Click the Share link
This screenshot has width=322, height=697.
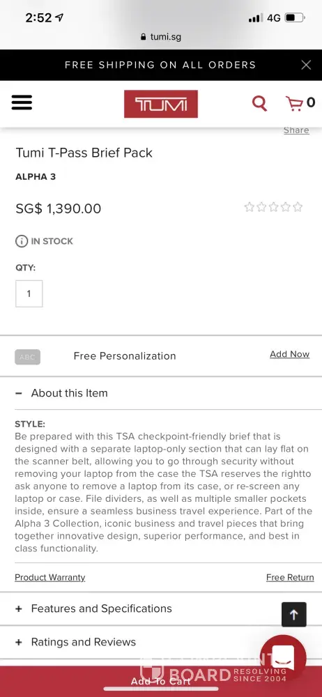click(296, 130)
